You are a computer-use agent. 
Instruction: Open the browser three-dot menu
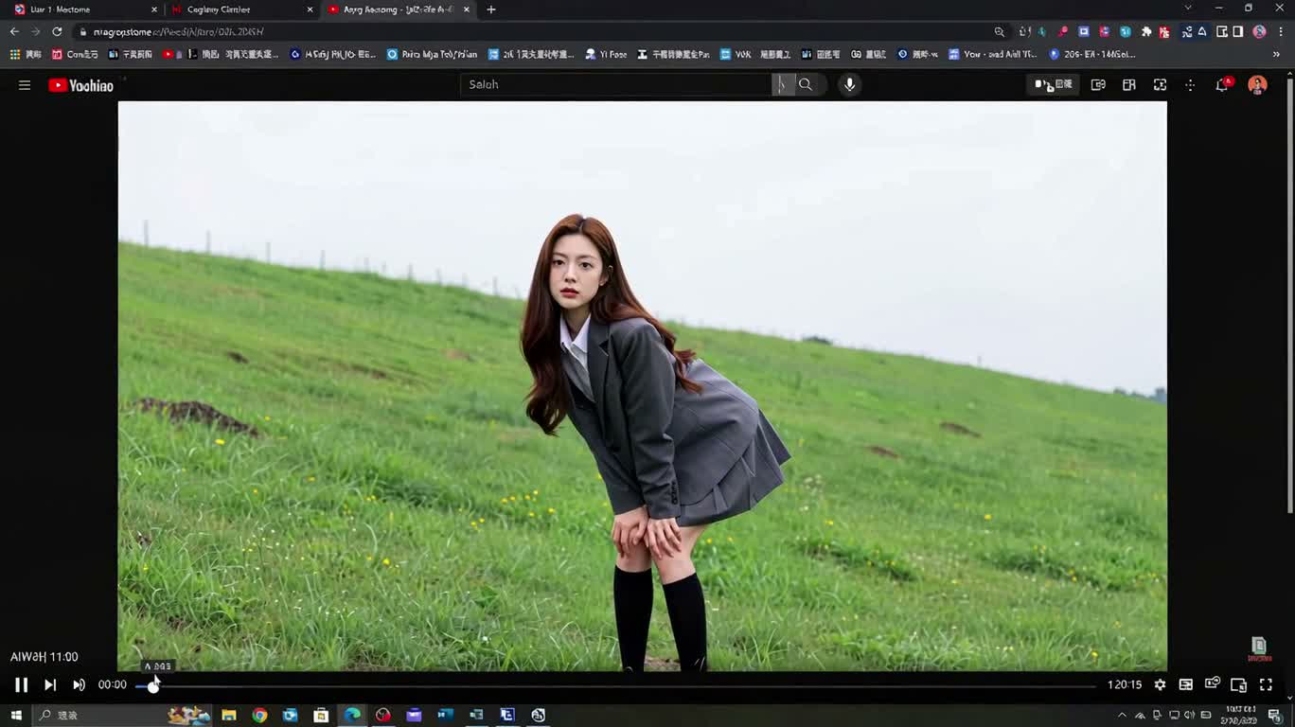click(x=1281, y=31)
